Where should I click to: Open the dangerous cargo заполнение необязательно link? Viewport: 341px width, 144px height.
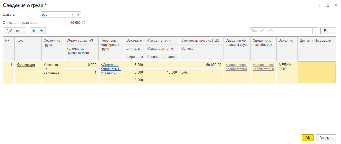(236, 67)
